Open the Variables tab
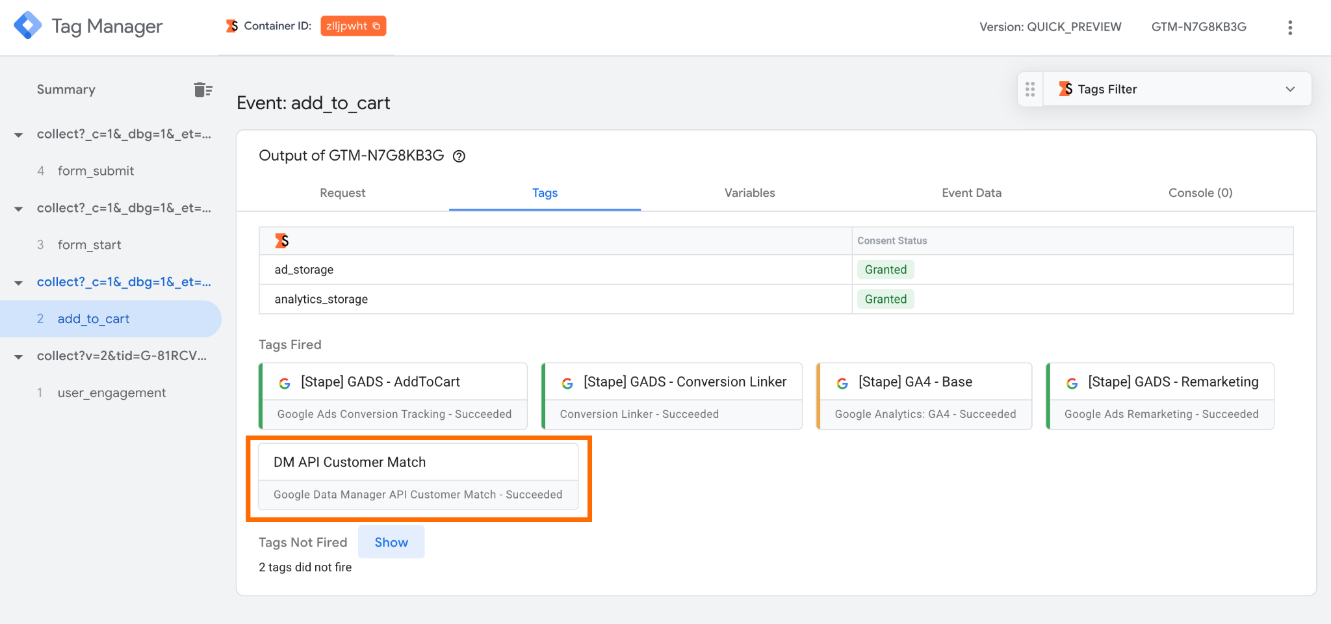 pos(750,193)
